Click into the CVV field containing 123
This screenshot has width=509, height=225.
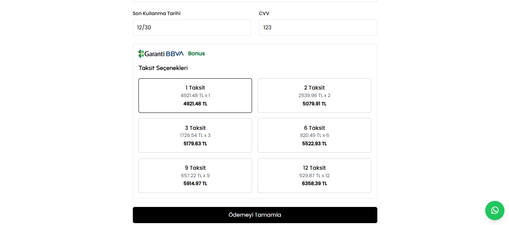tap(318, 27)
